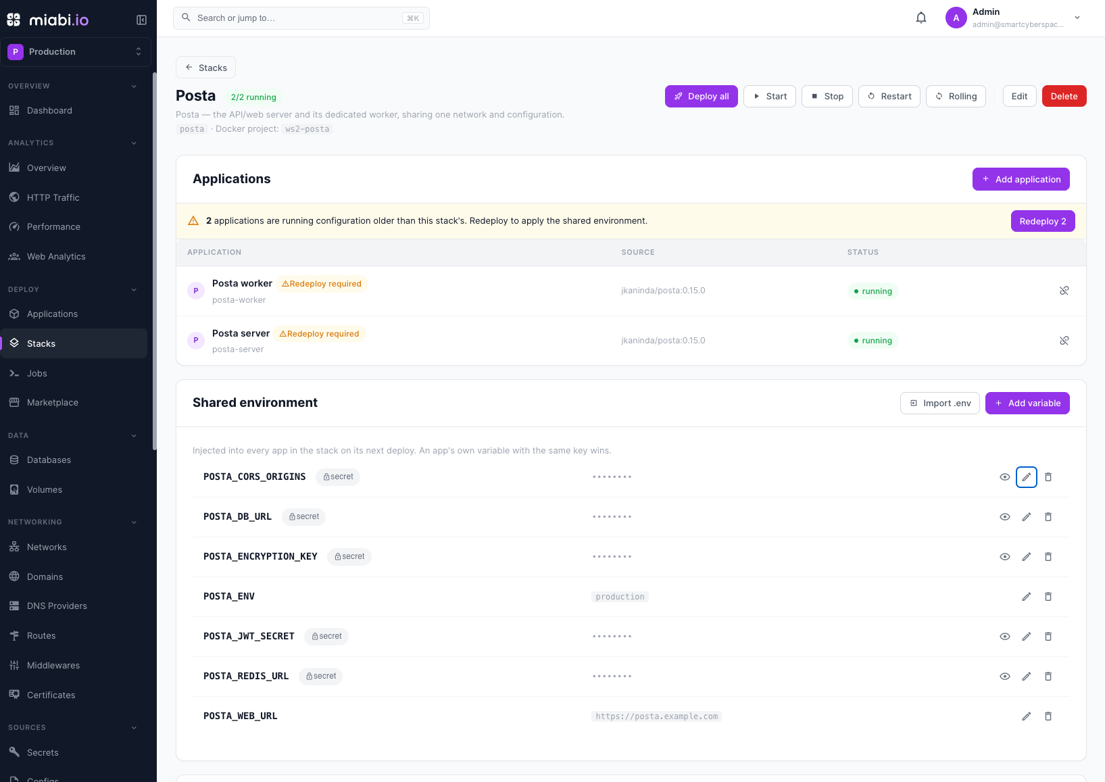The width and height of the screenshot is (1105, 782).
Task: Delete the POSTA_ENV variable
Action: point(1048,597)
